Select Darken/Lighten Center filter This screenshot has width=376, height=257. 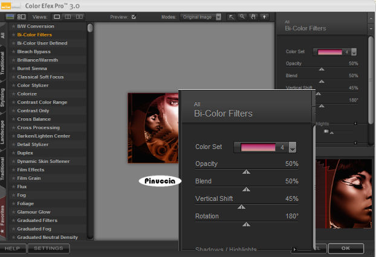coord(44,136)
